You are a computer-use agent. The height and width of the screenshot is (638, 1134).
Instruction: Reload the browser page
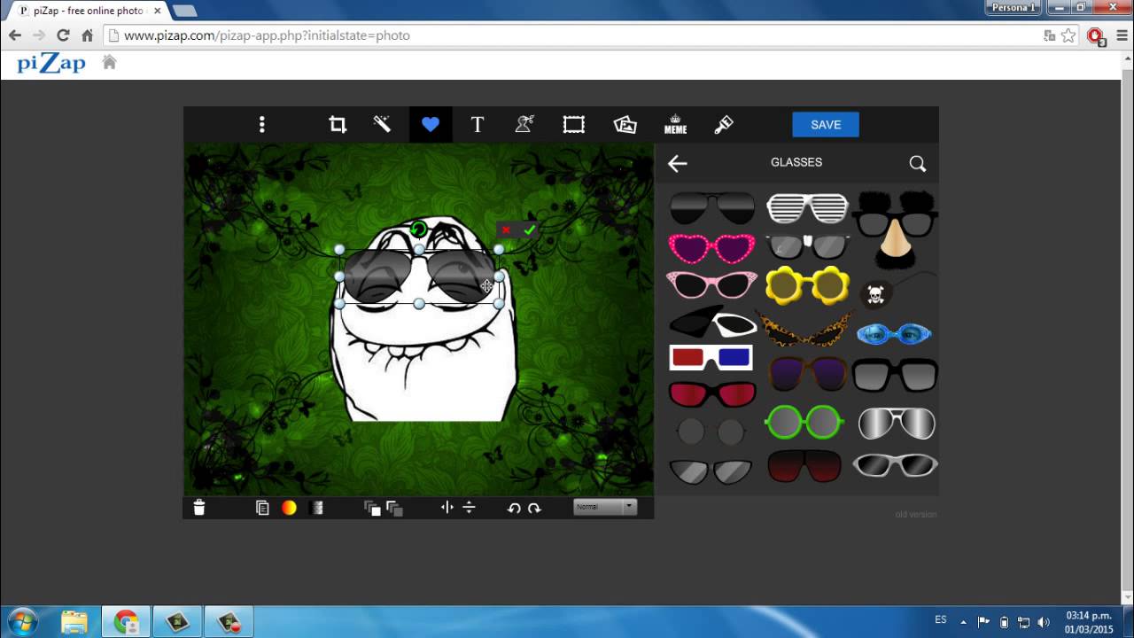point(63,35)
